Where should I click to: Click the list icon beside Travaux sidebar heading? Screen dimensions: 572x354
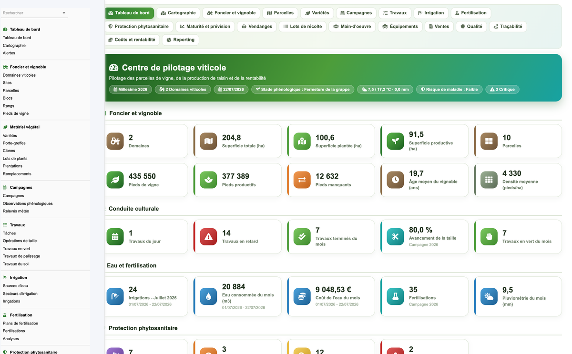coord(5,225)
